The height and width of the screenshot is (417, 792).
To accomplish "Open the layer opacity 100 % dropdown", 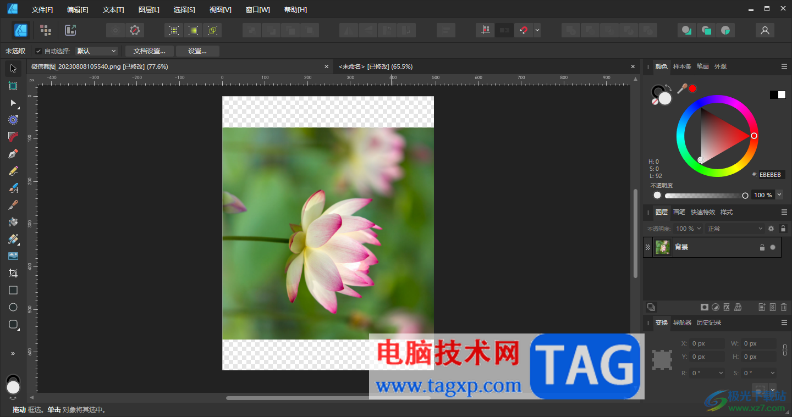I will click(x=688, y=229).
